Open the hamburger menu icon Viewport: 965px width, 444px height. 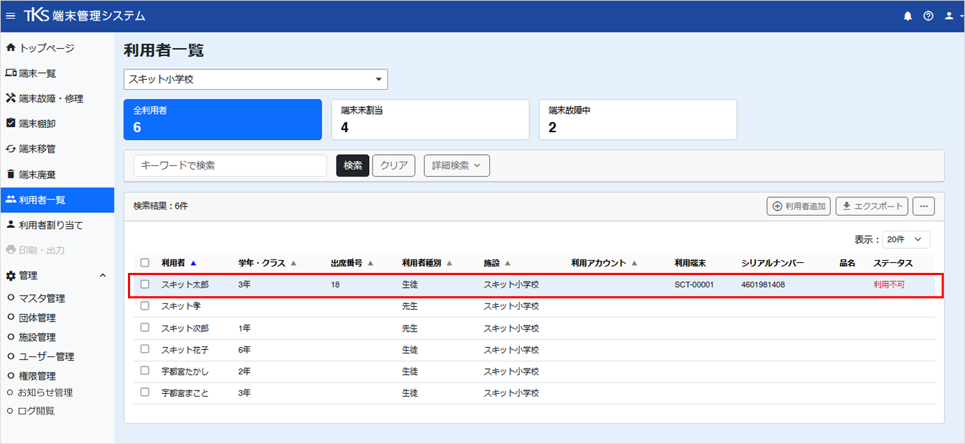(11, 16)
